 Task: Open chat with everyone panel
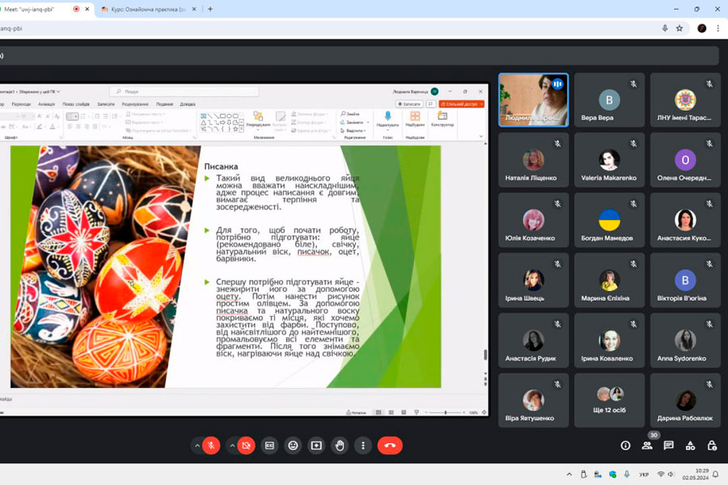tap(669, 445)
